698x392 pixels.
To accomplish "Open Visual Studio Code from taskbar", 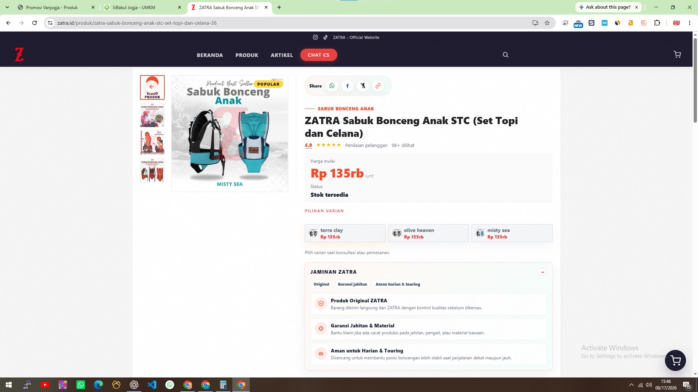I will pos(152,385).
